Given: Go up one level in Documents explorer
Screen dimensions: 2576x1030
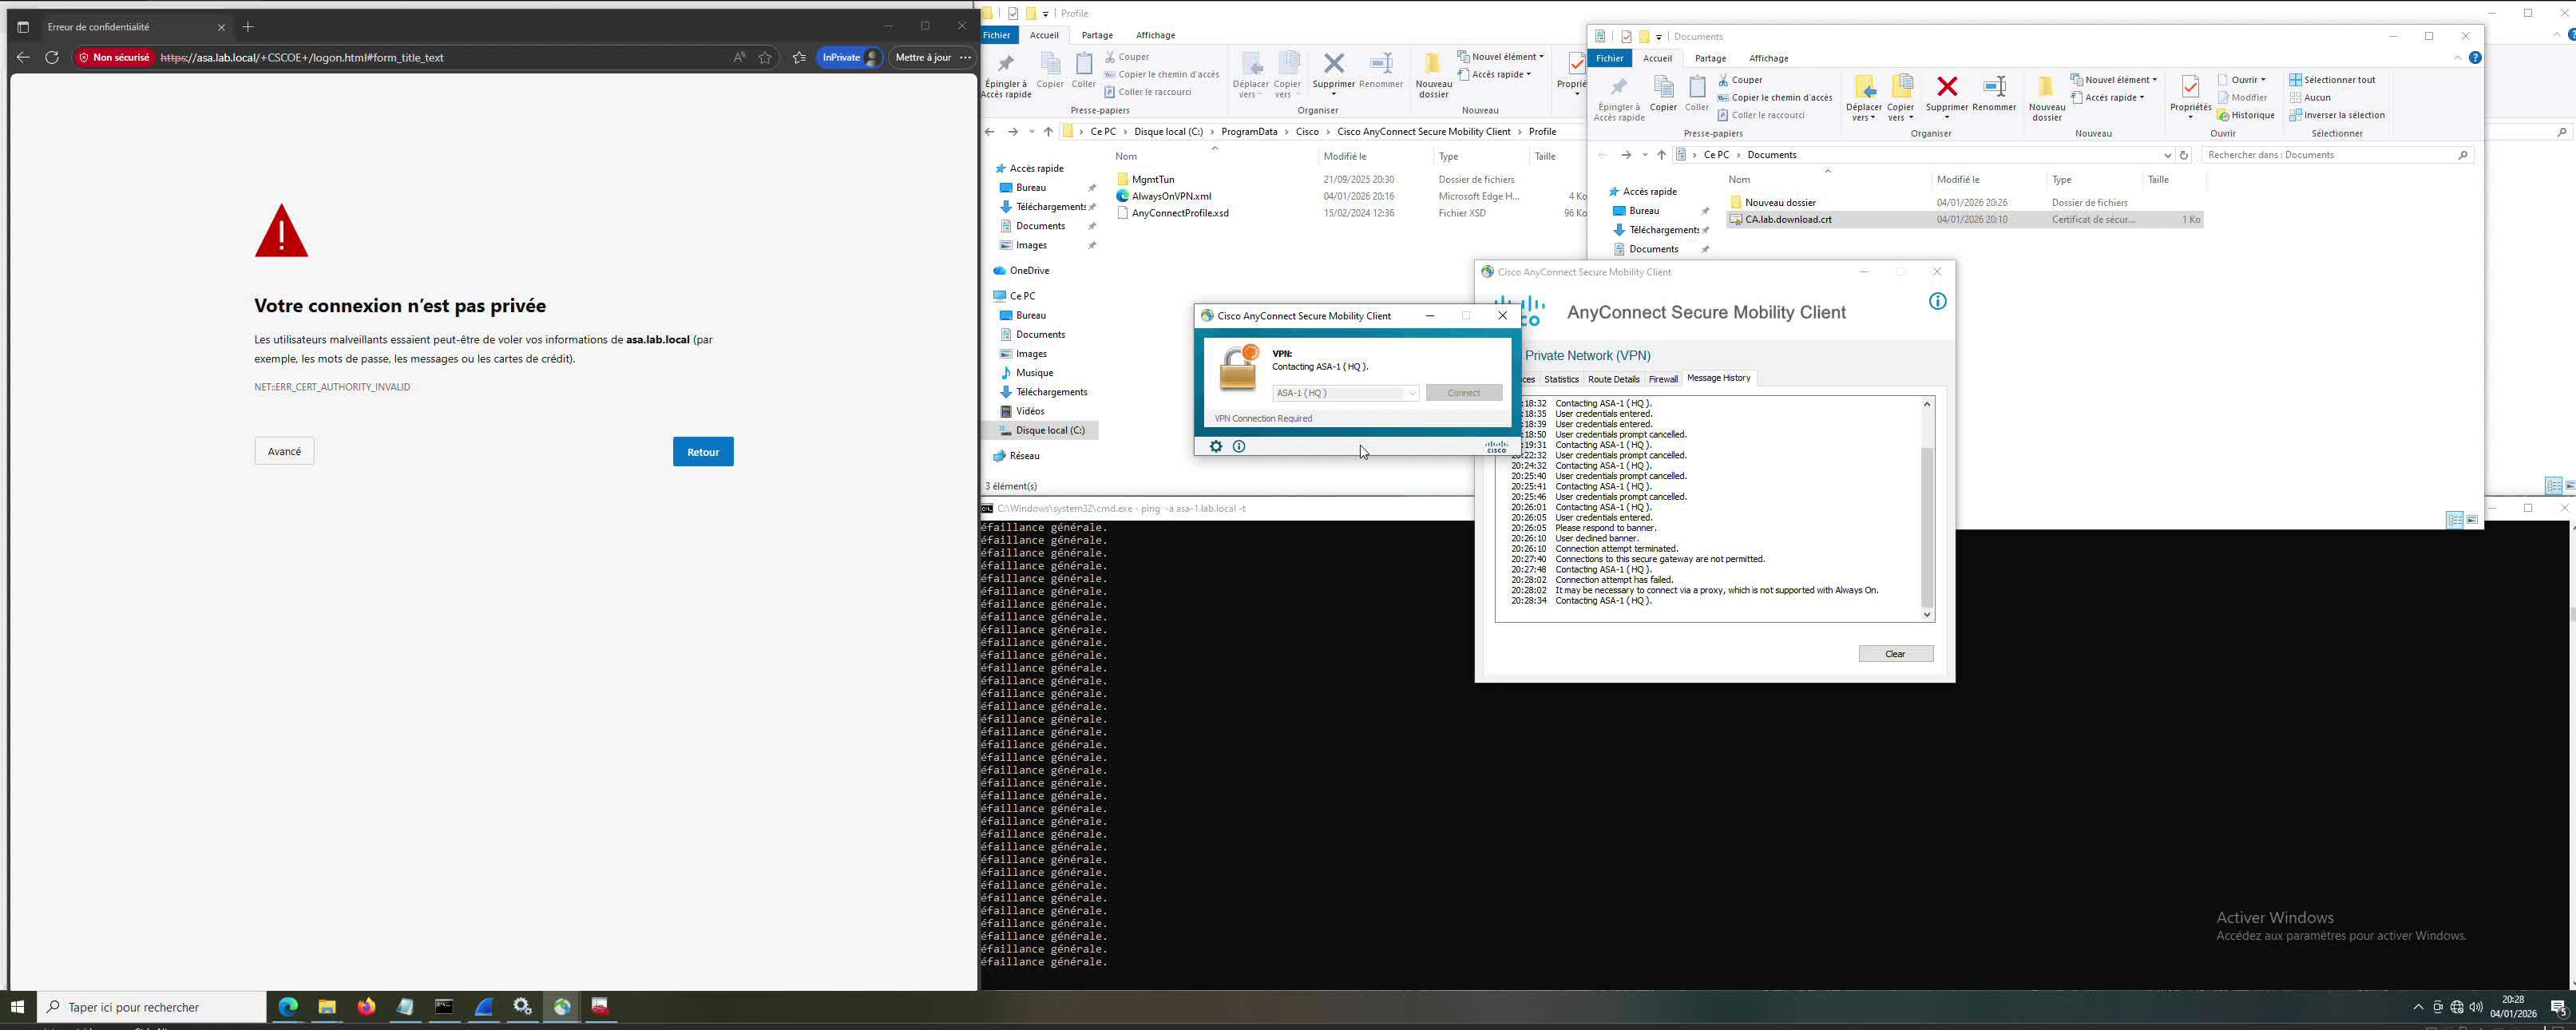Looking at the screenshot, I should (x=1661, y=155).
